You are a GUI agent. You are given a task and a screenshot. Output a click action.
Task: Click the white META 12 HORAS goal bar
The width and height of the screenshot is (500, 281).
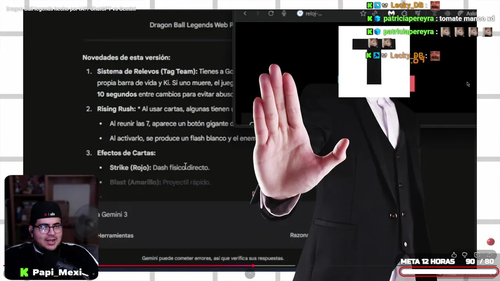(x=448, y=272)
